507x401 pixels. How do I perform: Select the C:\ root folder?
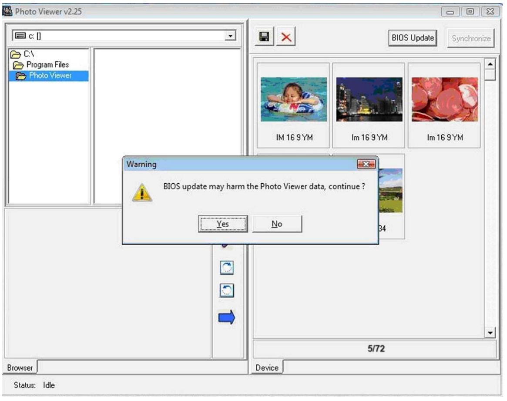coord(21,54)
